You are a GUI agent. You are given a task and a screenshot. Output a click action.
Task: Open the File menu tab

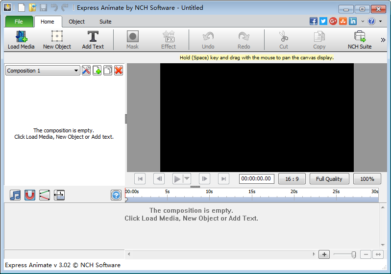pos(19,22)
